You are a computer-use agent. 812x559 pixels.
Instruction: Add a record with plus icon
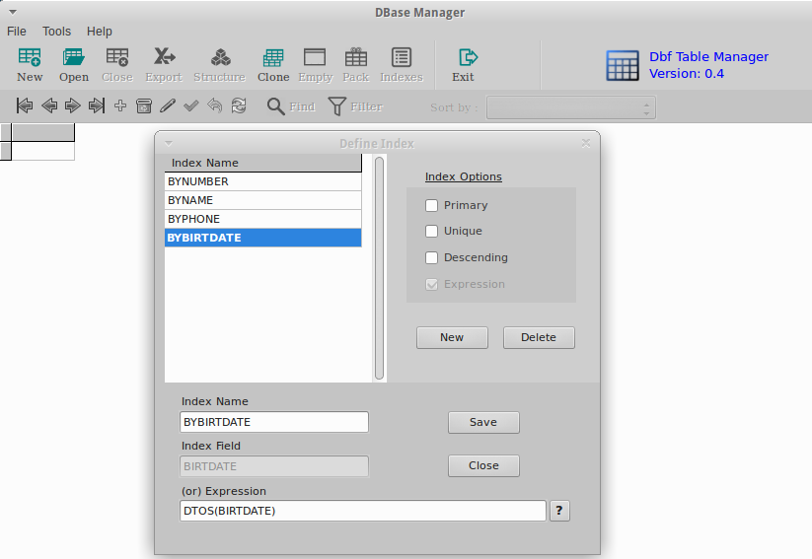120,105
